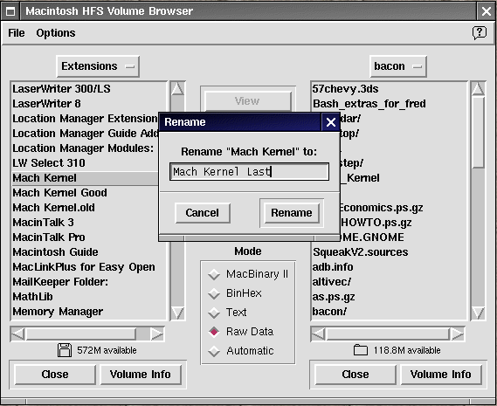
Task: Select LW Select 310 file
Action: click(85, 163)
